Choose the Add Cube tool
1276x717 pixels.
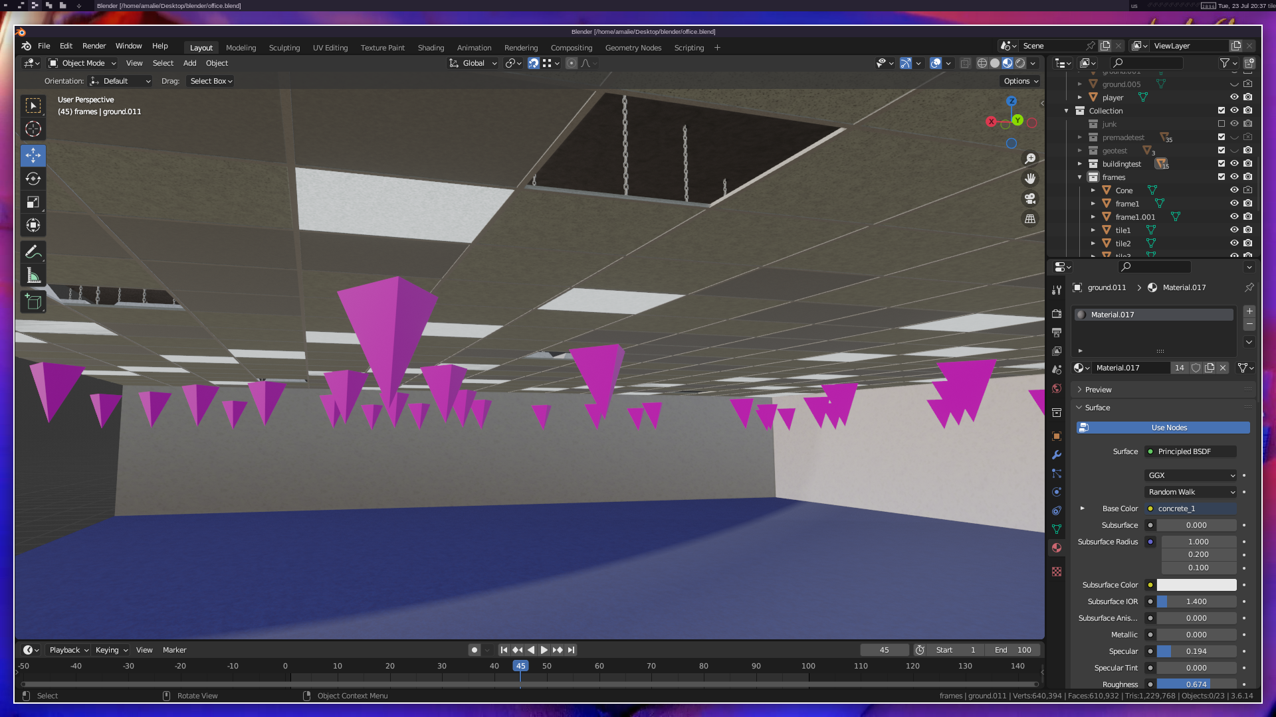33,302
